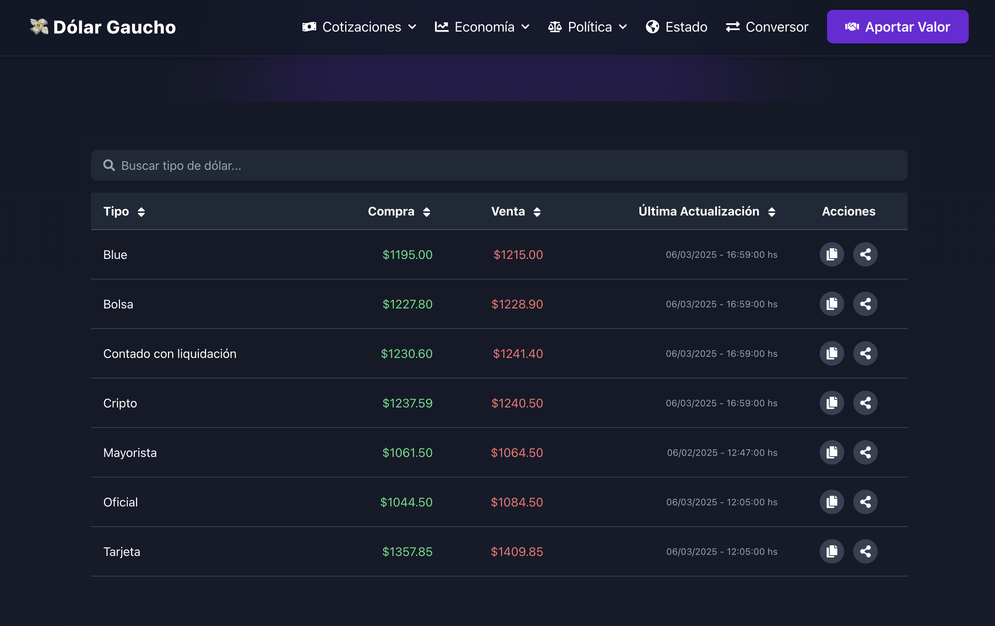Viewport: 995px width, 626px height.
Task: Share the Mayorista dollar quote
Action: (x=865, y=453)
